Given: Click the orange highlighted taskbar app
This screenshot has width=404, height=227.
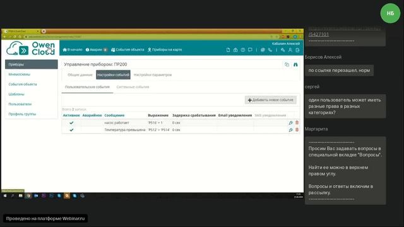Looking at the screenshot, I should (67, 196).
